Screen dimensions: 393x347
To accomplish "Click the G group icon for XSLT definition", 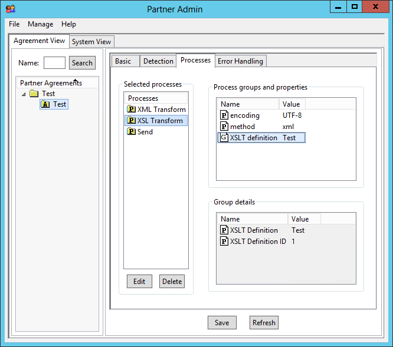I will (224, 138).
